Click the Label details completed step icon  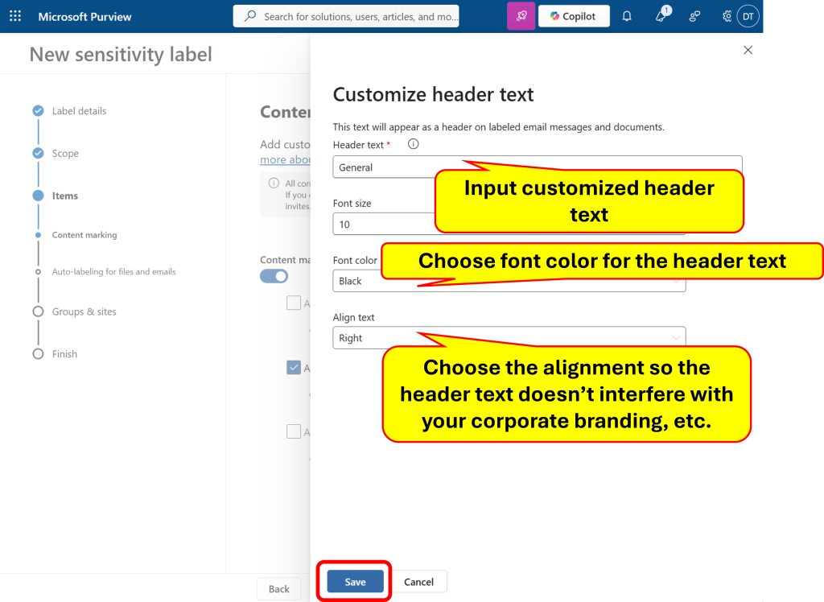(x=38, y=110)
